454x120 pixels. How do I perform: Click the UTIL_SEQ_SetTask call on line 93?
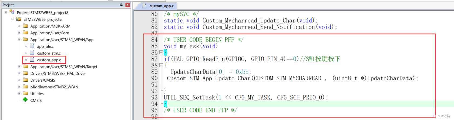[246, 98]
